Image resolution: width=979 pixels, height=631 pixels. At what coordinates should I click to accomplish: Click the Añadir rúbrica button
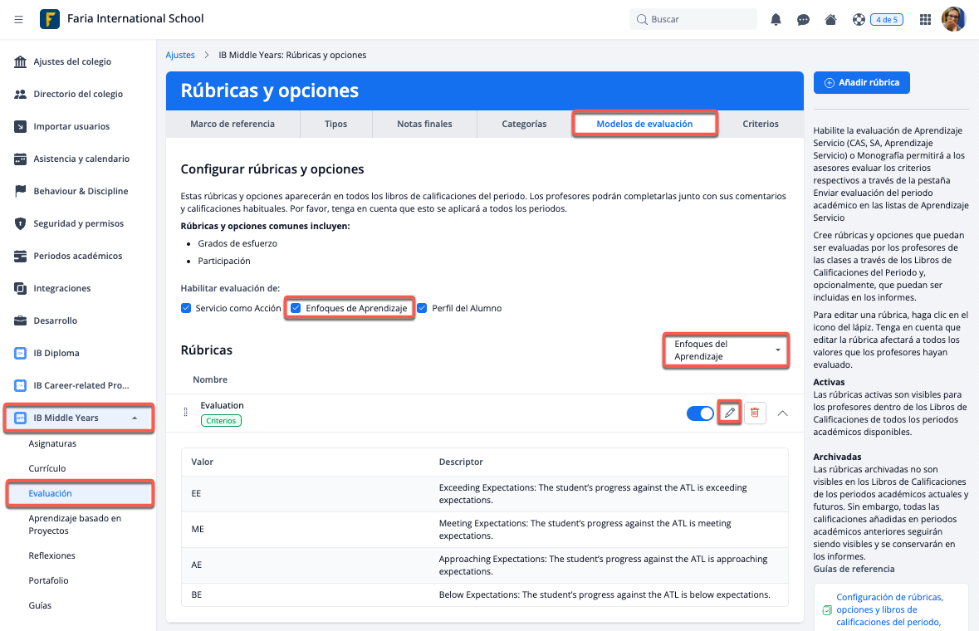[862, 83]
